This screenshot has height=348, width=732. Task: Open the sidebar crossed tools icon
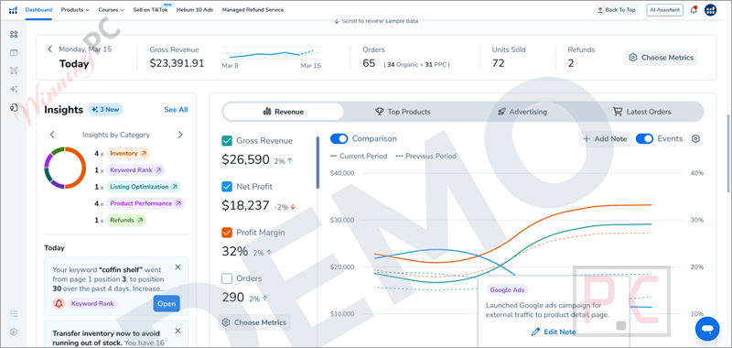click(x=14, y=71)
